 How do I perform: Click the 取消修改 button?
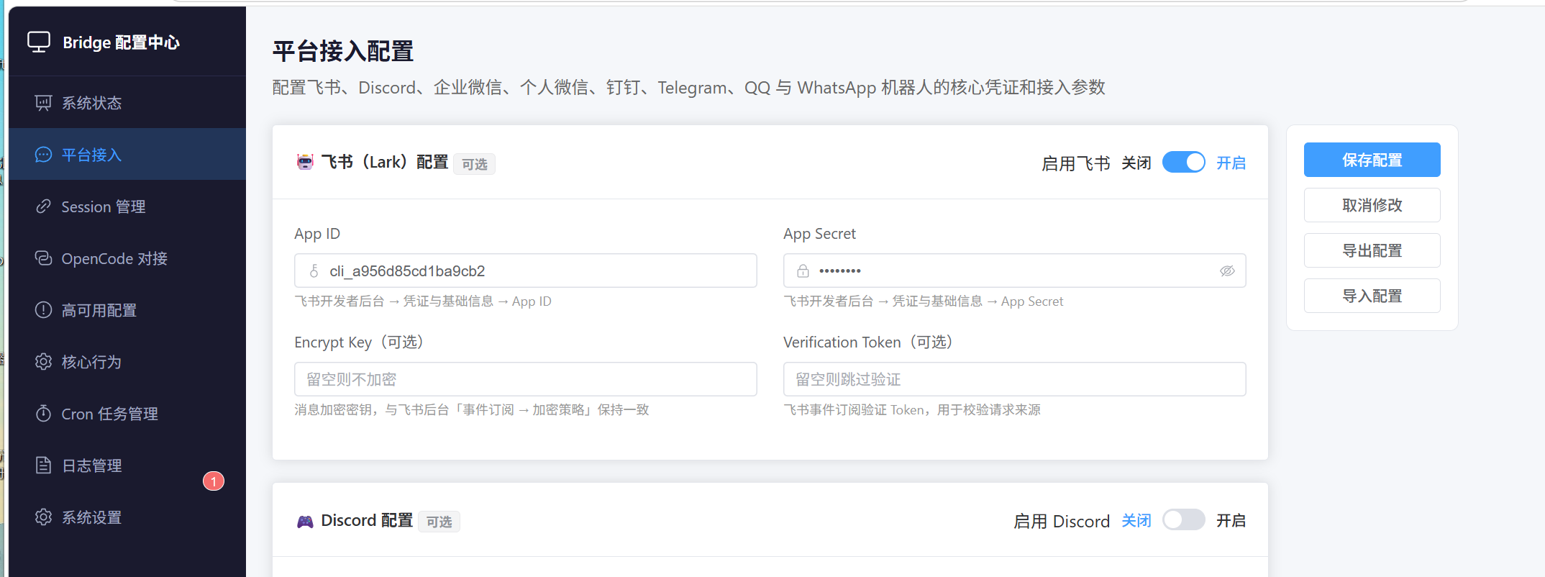[1372, 205]
